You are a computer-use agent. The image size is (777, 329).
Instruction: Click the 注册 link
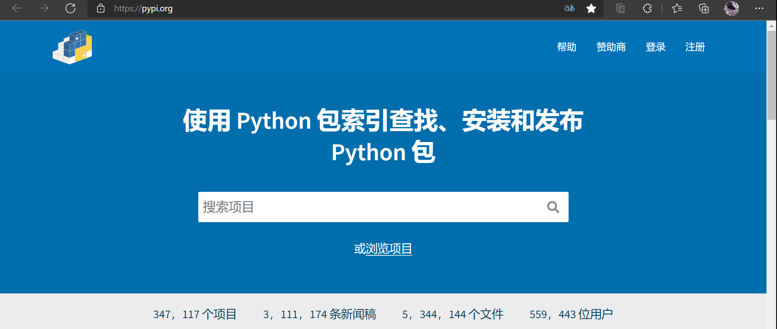(695, 47)
